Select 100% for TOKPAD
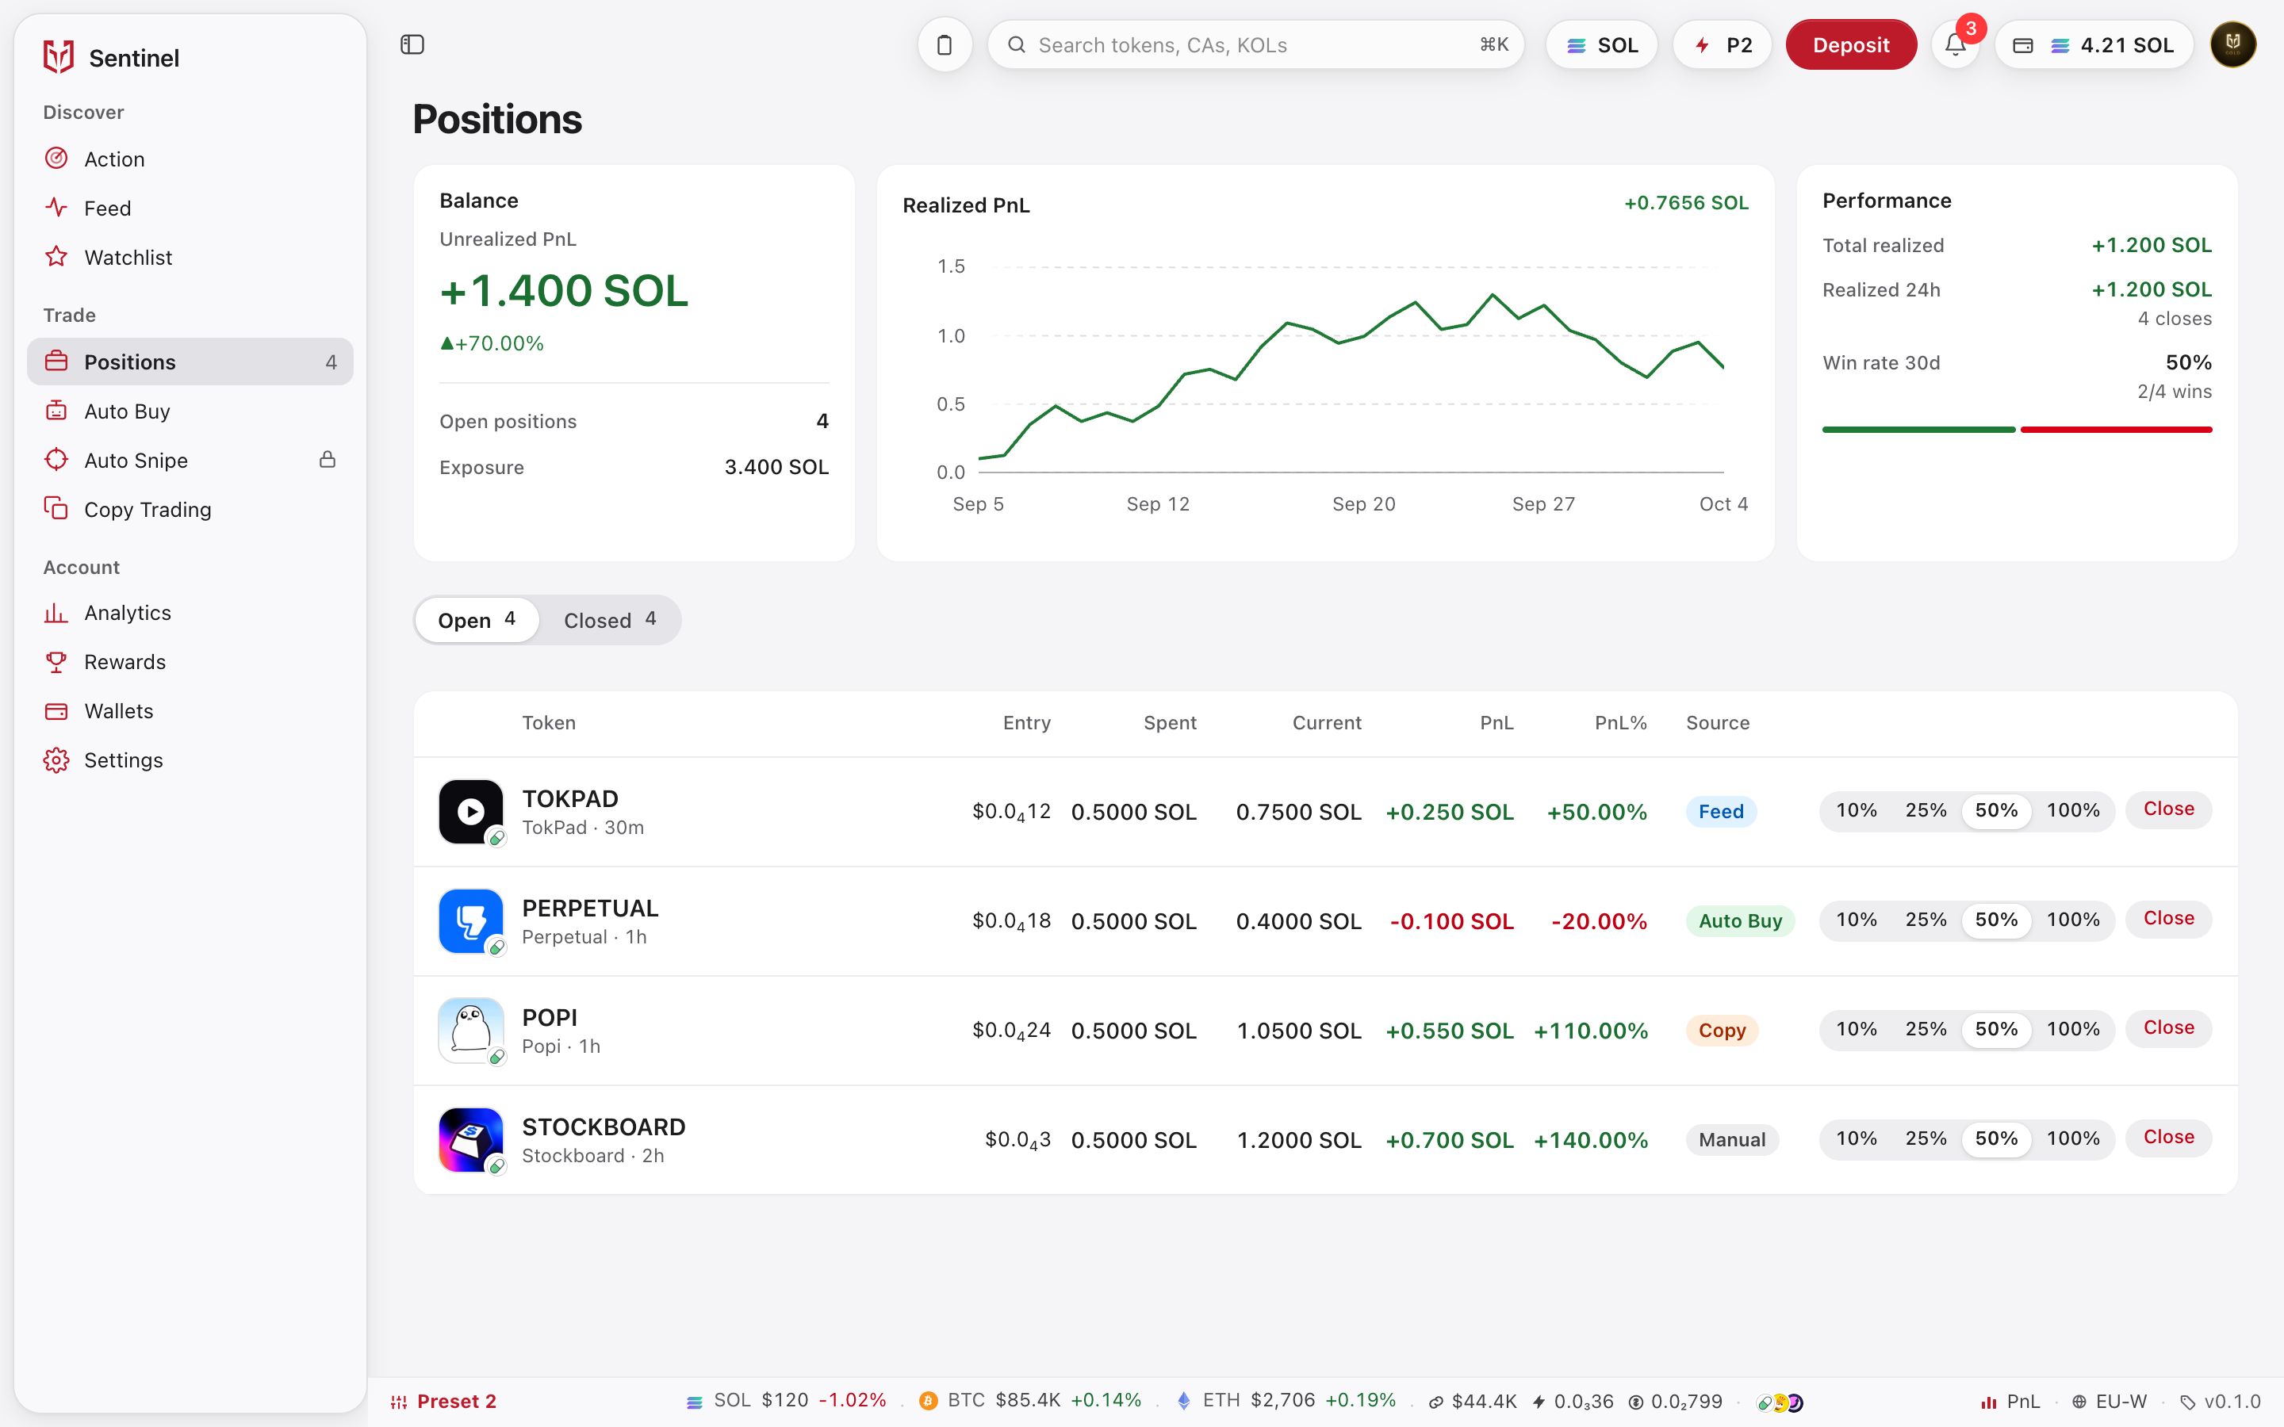Viewport: 2284px width, 1427px height. pos(2072,811)
